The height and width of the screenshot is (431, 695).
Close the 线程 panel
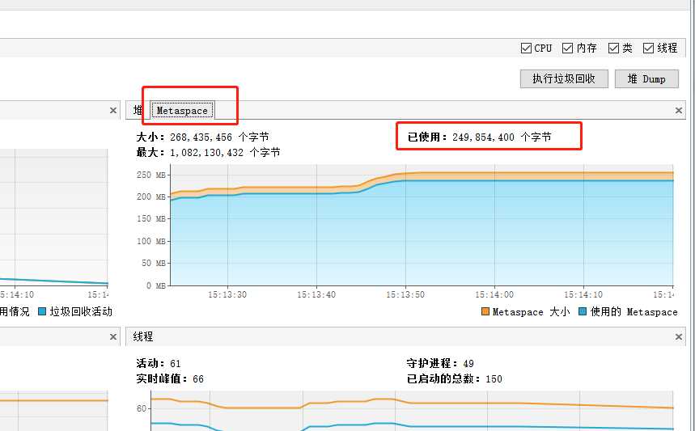pyautogui.click(x=679, y=337)
